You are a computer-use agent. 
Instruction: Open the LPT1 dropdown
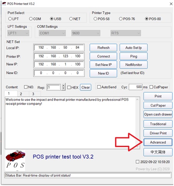click(18, 33)
